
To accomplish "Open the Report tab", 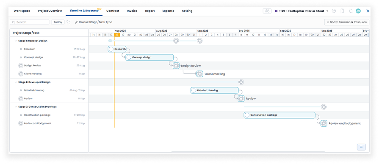I will [x=150, y=11].
